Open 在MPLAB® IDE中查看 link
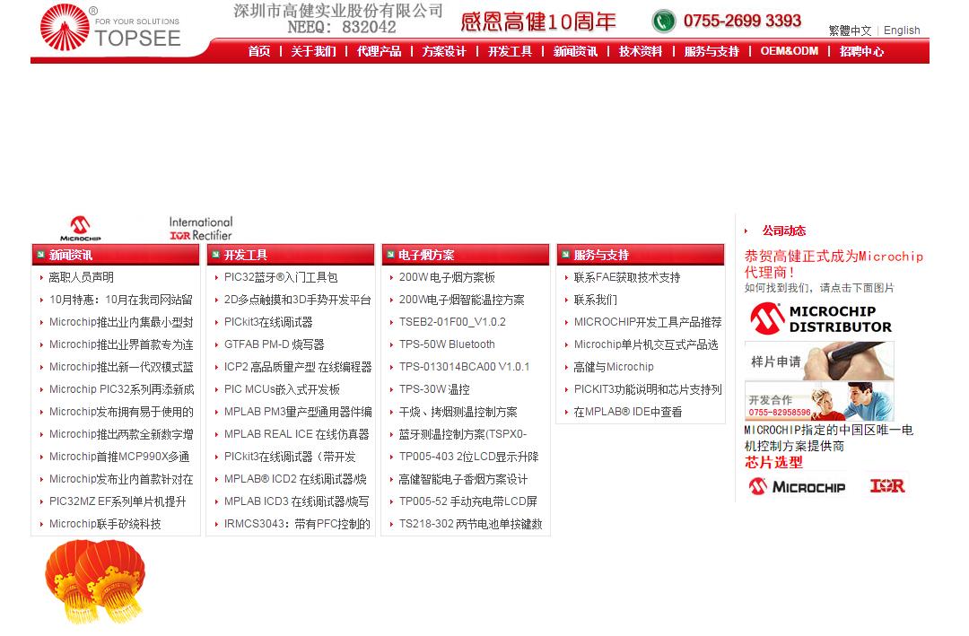The height and width of the screenshot is (636, 969). [x=628, y=412]
